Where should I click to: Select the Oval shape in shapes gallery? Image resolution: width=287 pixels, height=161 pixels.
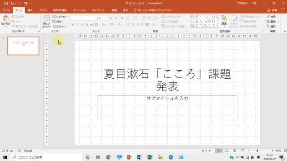coord(213,17)
